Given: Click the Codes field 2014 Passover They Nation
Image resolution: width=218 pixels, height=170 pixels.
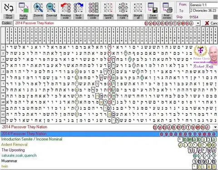Looking at the screenshot, I should tap(104, 23).
